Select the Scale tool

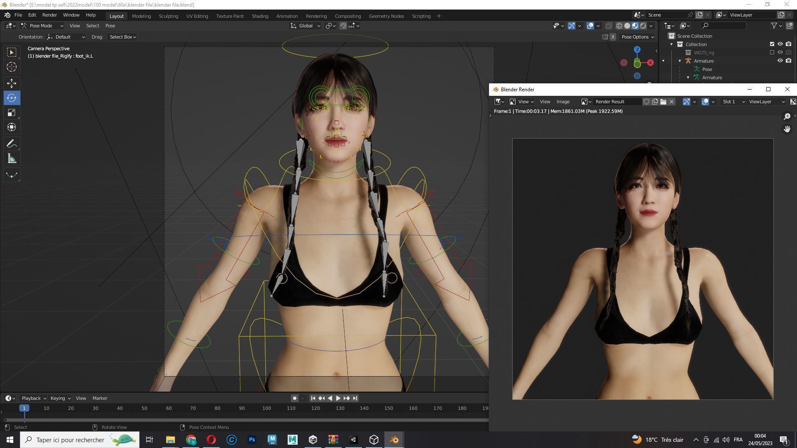coord(11,113)
